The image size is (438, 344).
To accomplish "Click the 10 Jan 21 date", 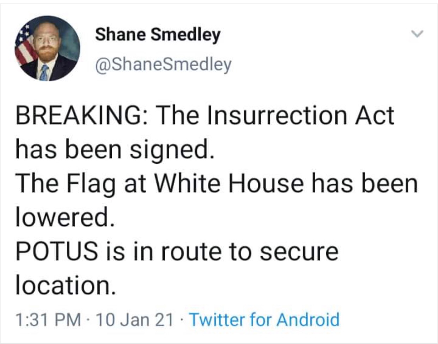I will [134, 320].
